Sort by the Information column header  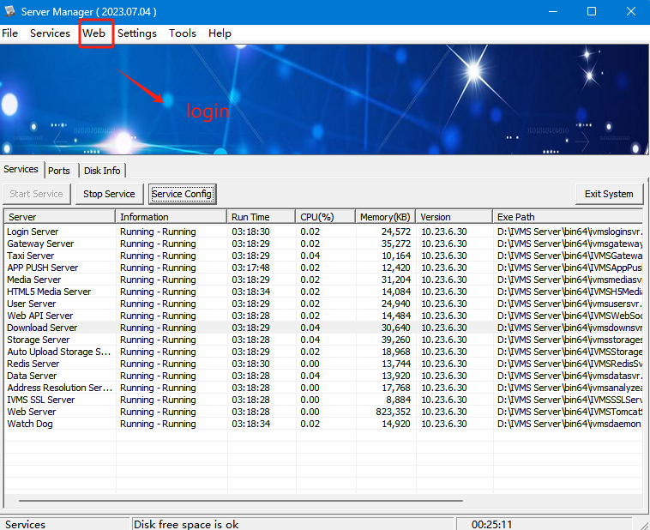point(172,217)
